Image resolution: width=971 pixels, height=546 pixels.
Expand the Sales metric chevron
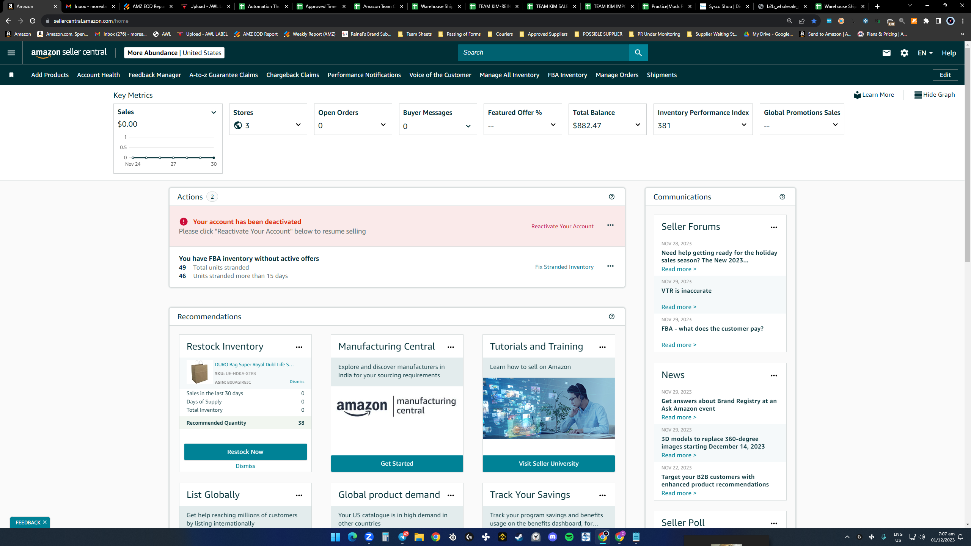[x=214, y=113]
